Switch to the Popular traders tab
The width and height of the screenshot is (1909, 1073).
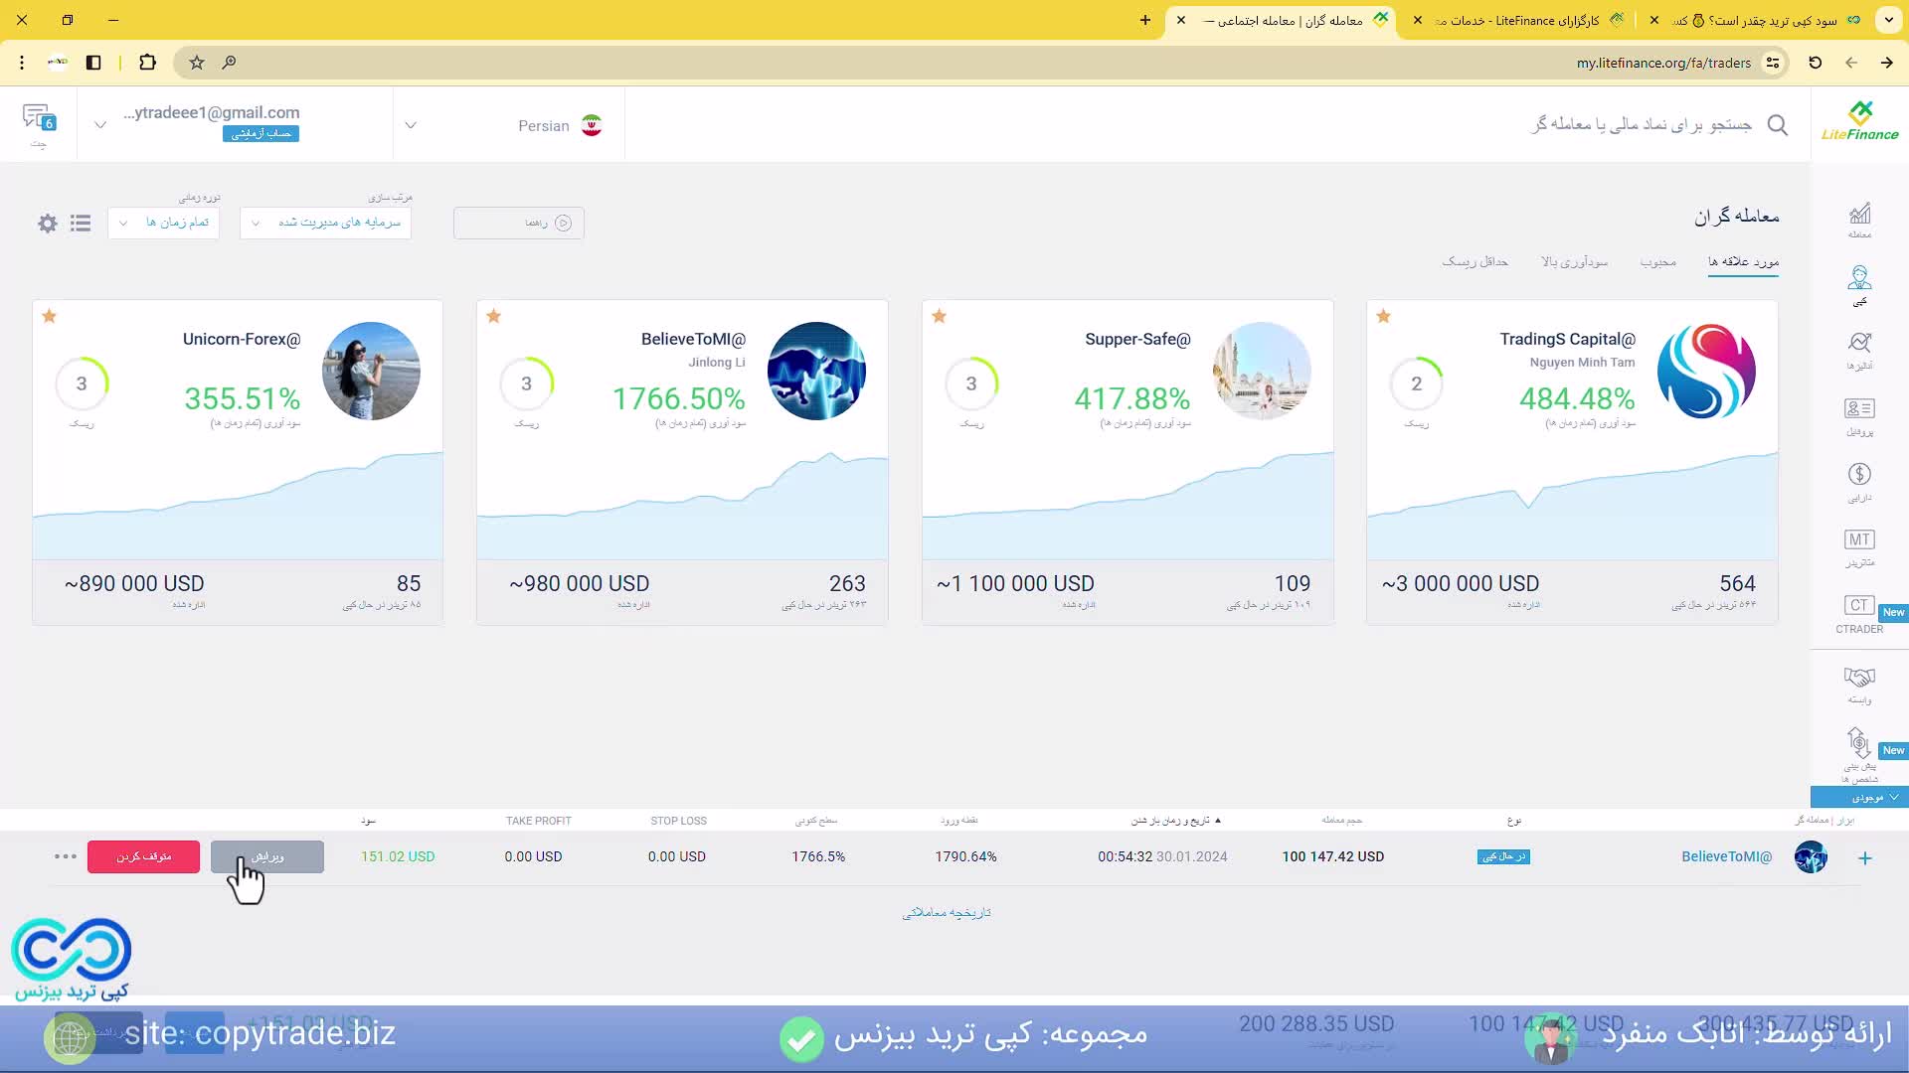coord(1657,261)
